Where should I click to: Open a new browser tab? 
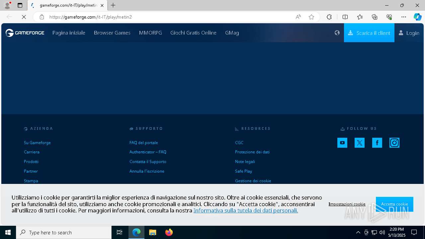point(113,5)
